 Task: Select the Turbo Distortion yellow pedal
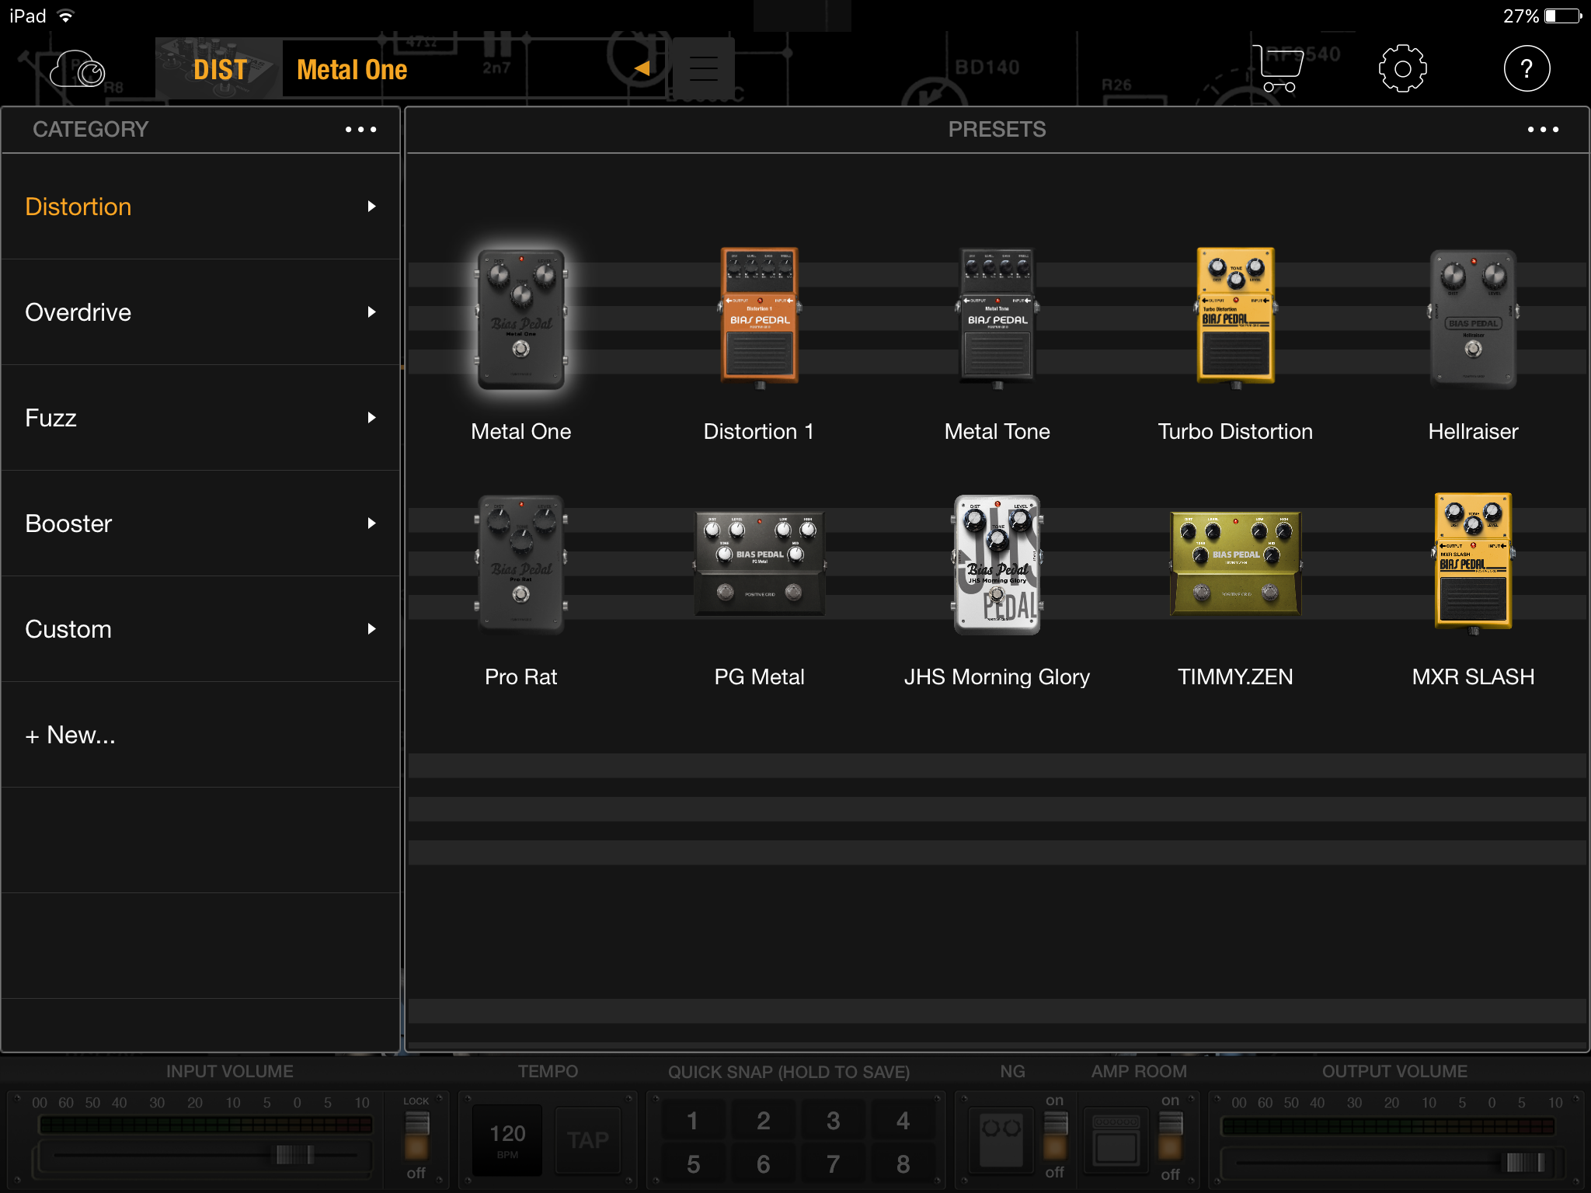(x=1235, y=317)
